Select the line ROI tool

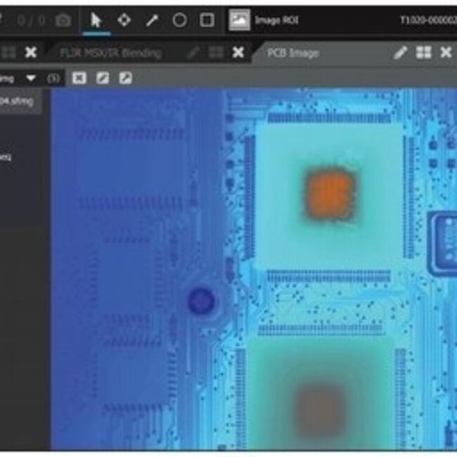click(x=152, y=20)
